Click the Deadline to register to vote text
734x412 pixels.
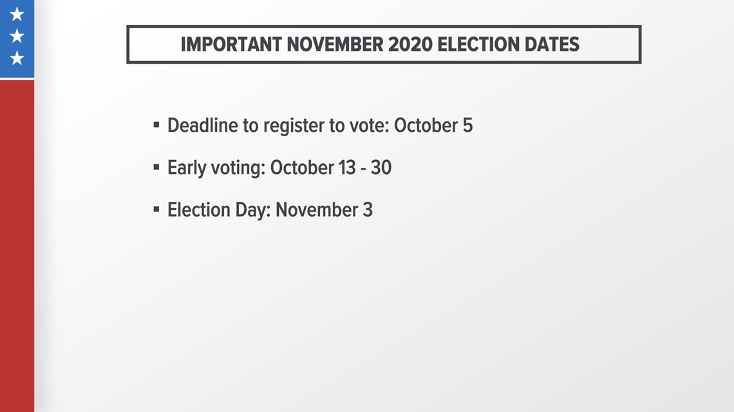pos(278,125)
